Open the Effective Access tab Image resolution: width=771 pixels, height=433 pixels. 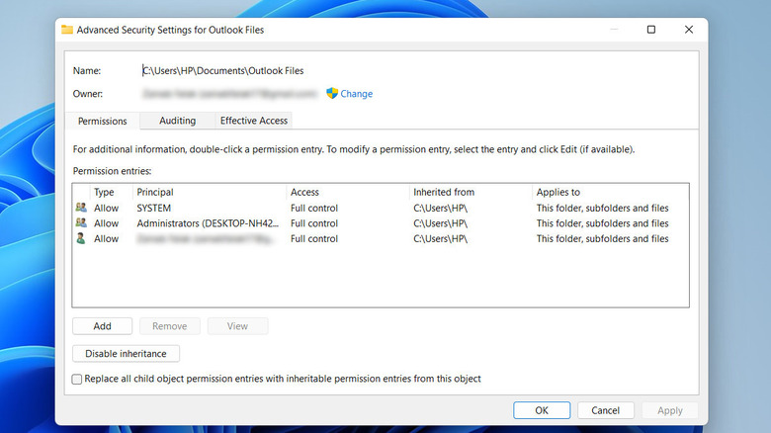tap(254, 121)
